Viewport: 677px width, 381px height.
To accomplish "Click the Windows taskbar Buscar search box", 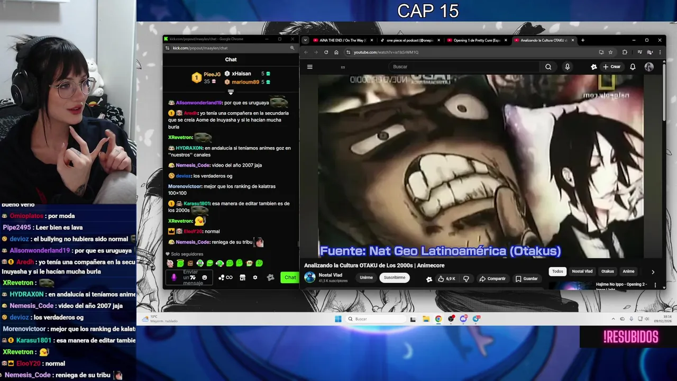I will [x=377, y=319].
